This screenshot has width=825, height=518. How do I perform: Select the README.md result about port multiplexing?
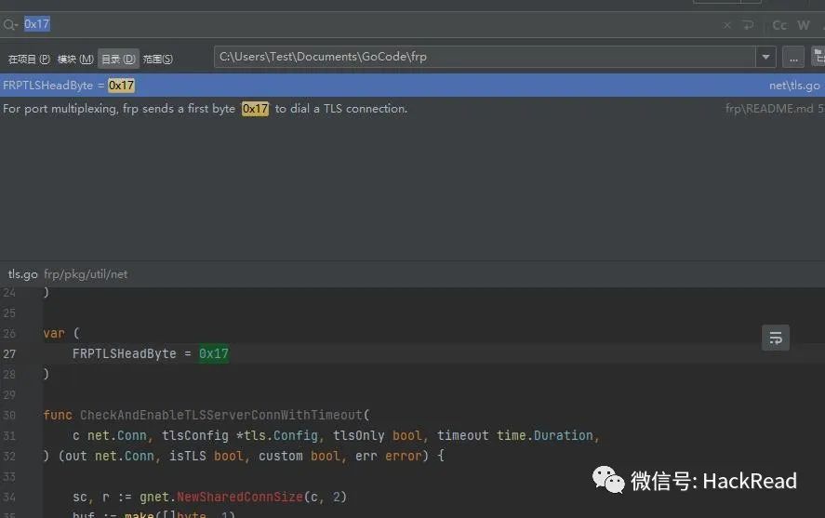413,109
